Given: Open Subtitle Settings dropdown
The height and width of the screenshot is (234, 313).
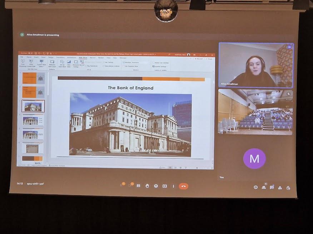Looking at the screenshot, I should (160, 67).
